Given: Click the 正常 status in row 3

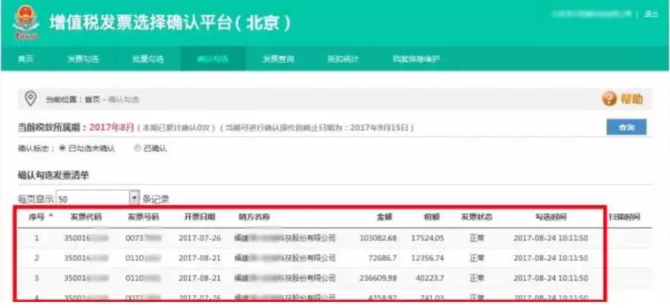Looking at the screenshot, I should (x=476, y=278).
